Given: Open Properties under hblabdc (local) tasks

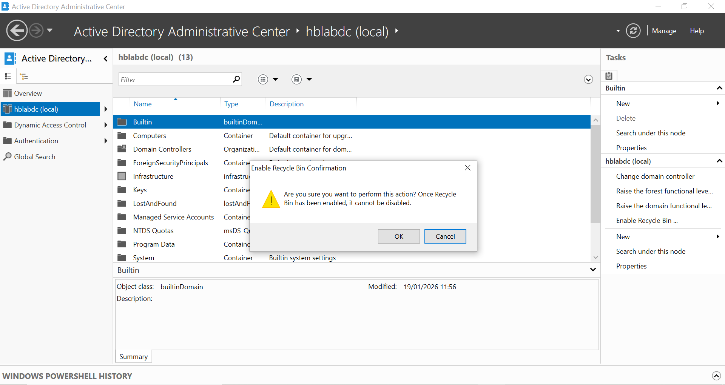Looking at the screenshot, I should (631, 266).
